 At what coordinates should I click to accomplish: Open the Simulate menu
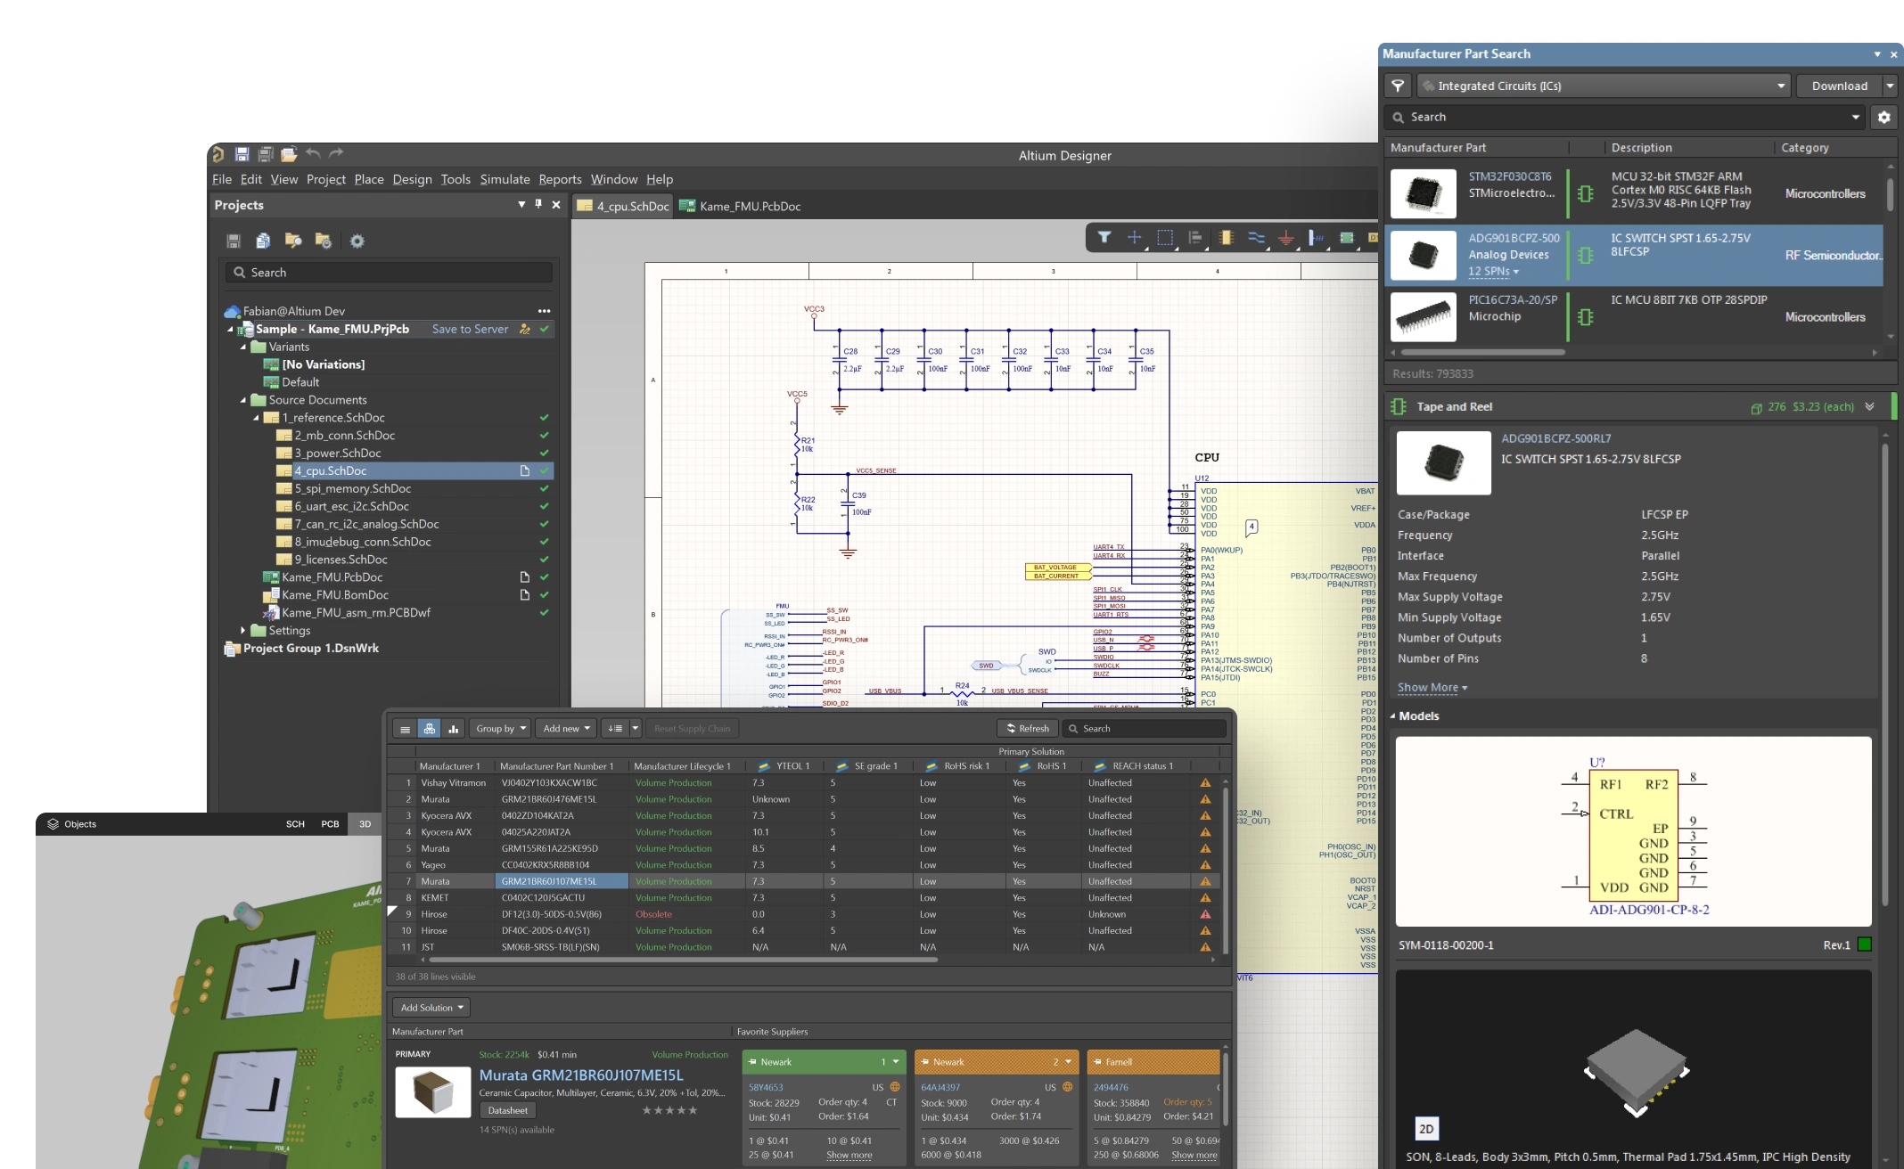pyautogui.click(x=505, y=179)
